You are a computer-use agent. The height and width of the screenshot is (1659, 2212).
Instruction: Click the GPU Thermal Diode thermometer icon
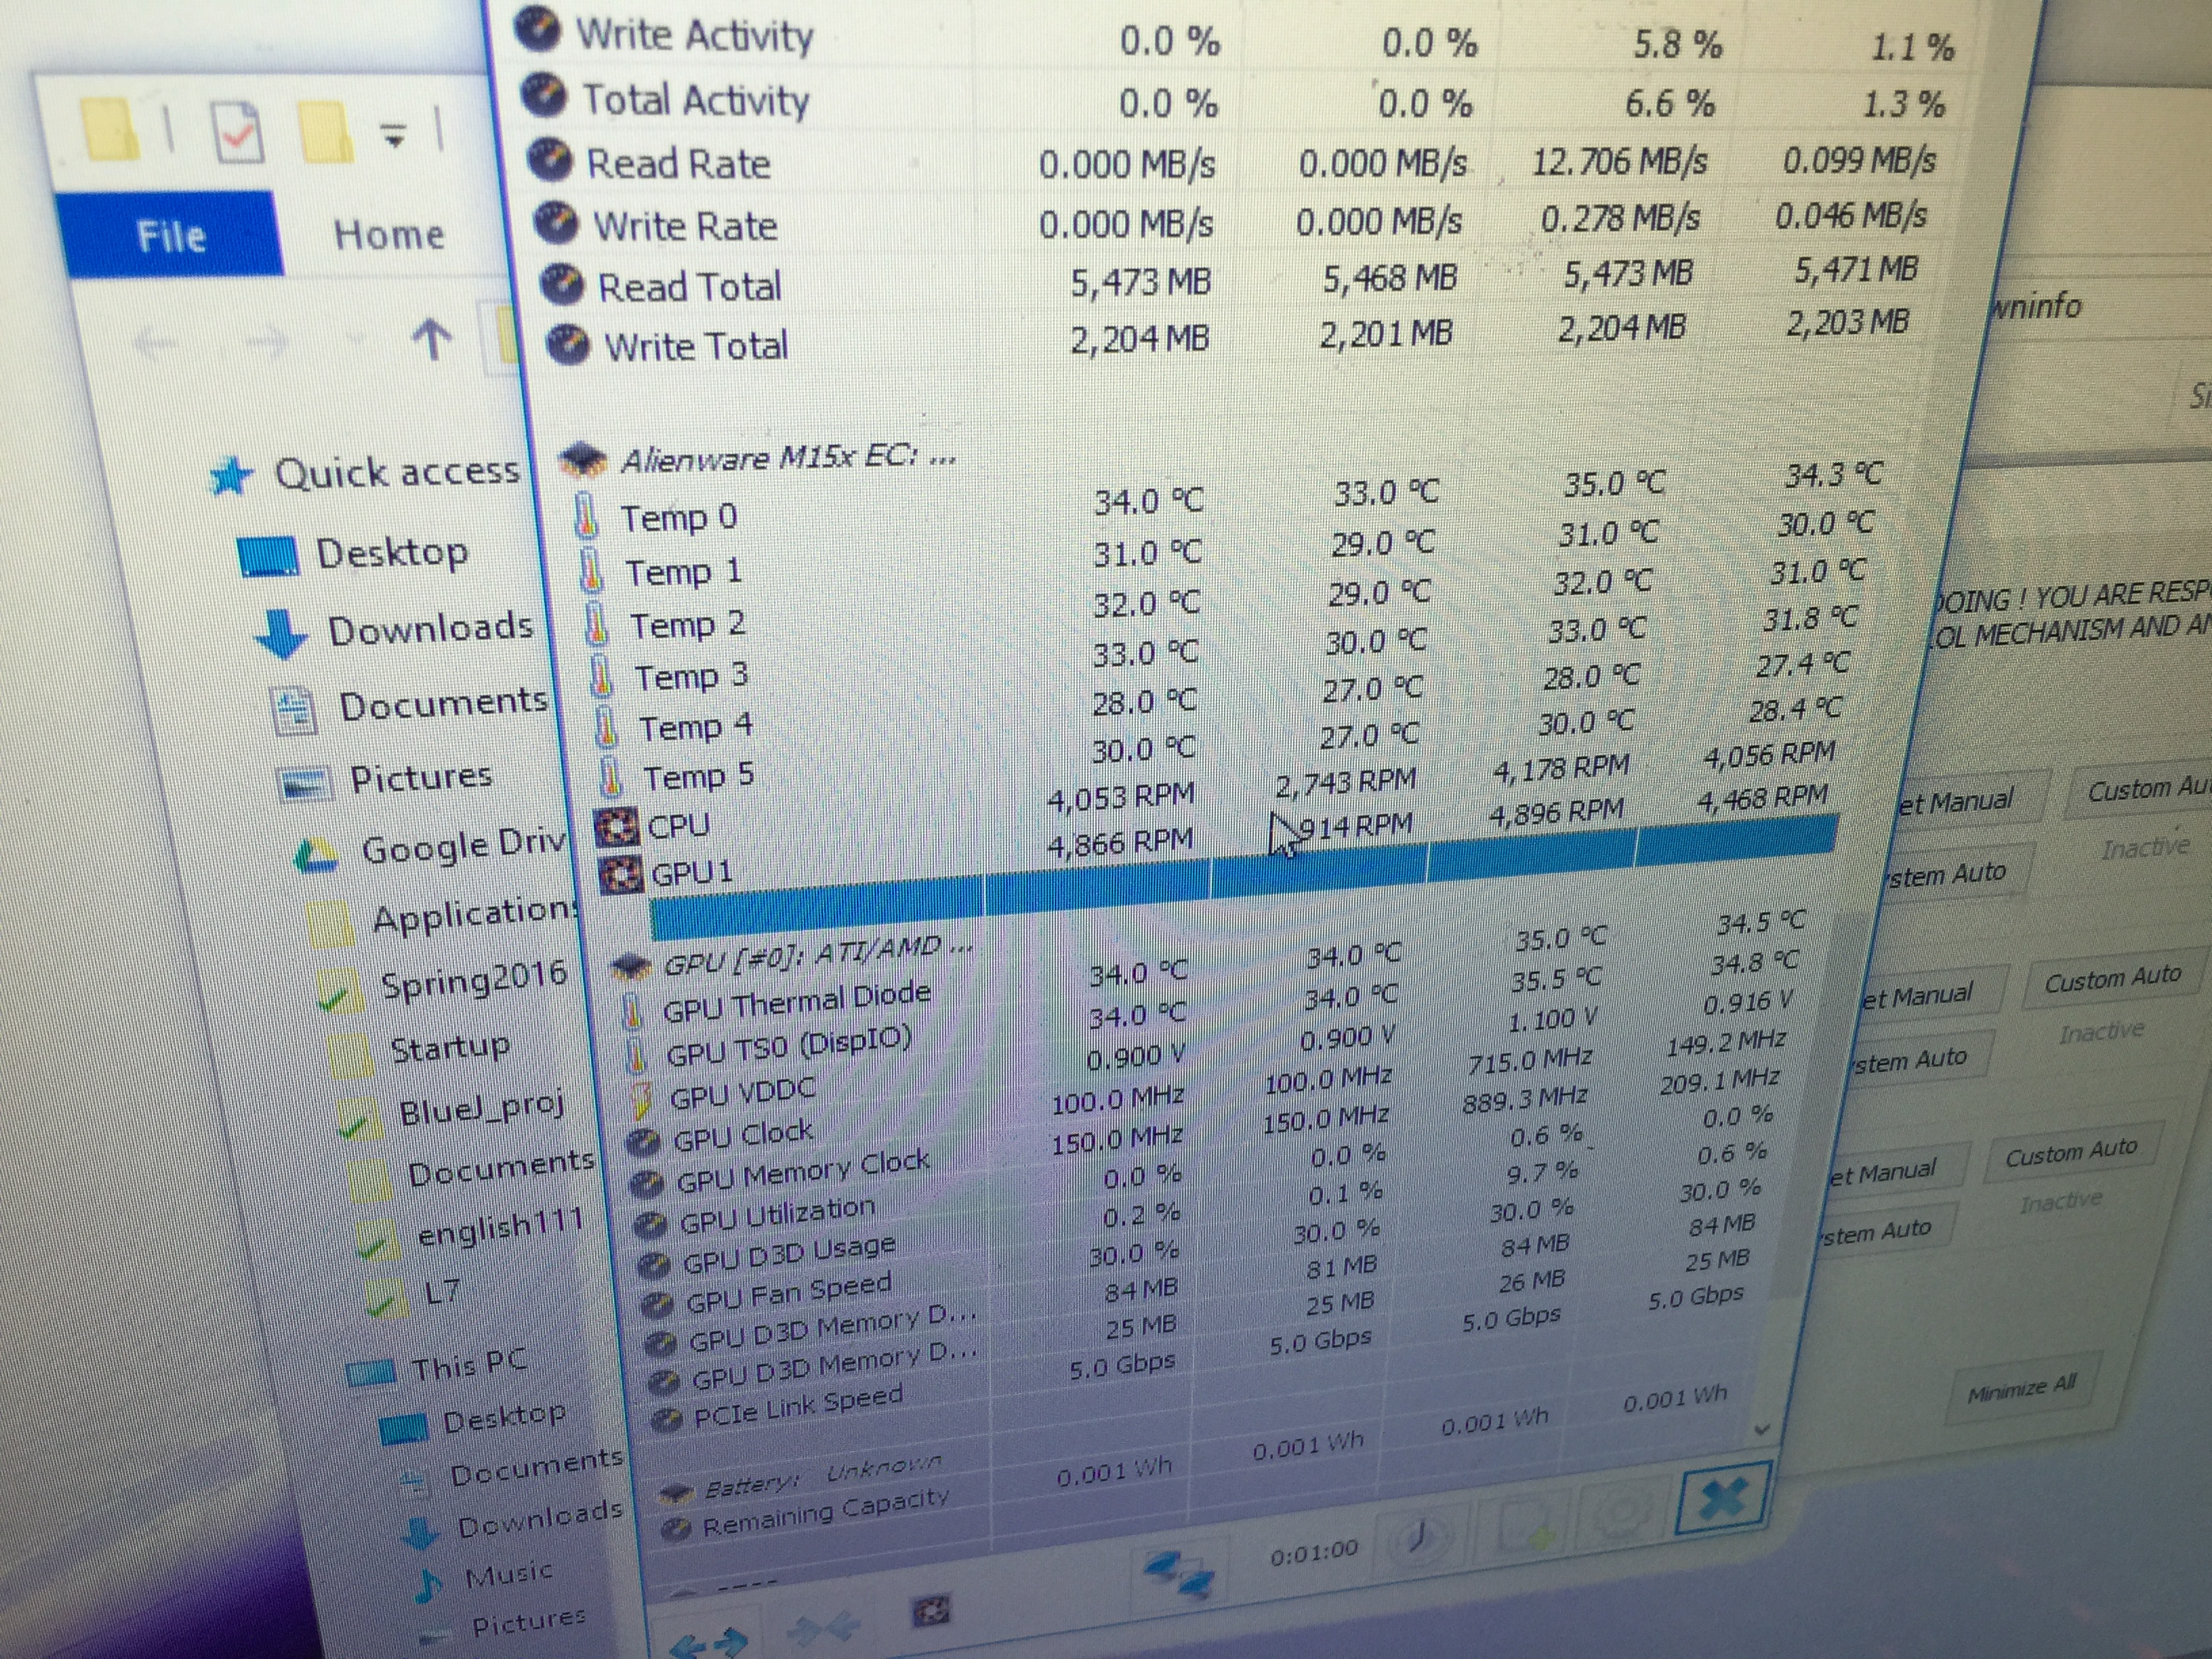(633, 1012)
